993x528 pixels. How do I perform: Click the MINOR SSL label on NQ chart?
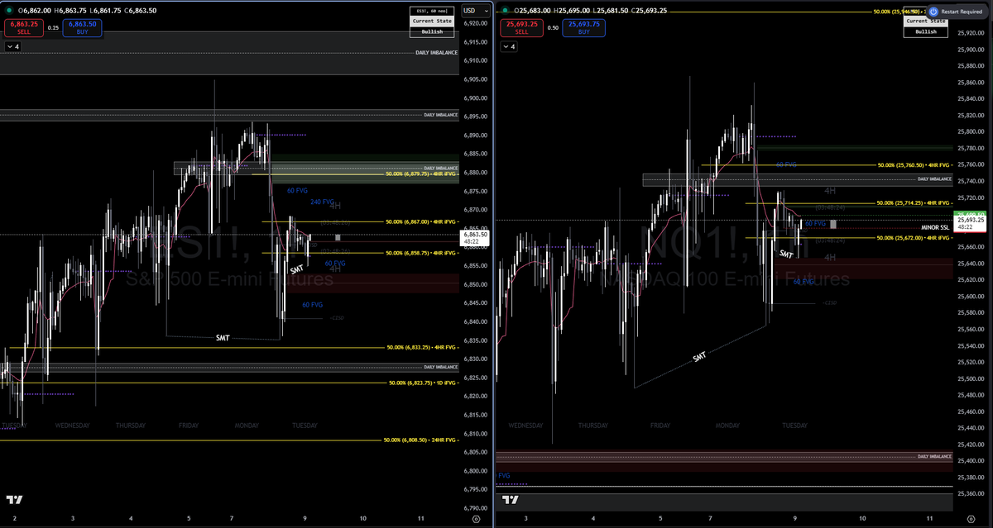click(936, 226)
